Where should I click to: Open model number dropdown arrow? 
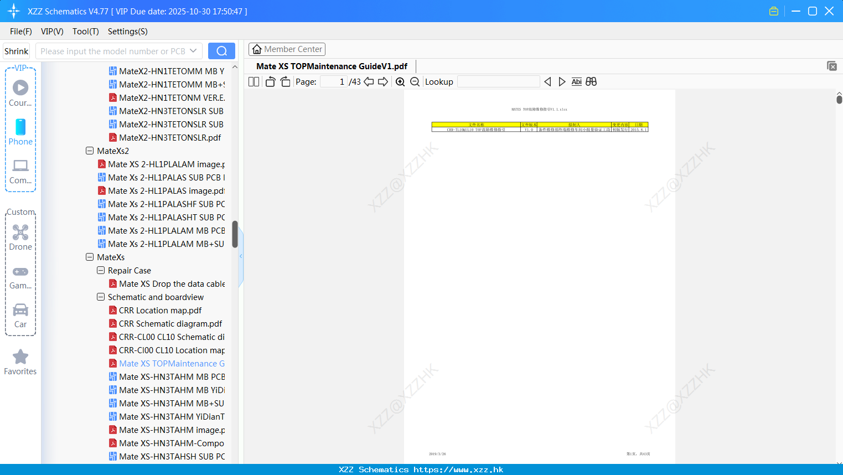point(193,51)
